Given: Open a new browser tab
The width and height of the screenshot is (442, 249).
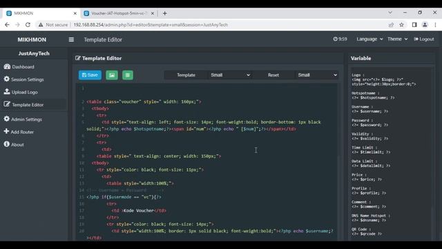Looking at the screenshot, I should (x=165, y=13).
